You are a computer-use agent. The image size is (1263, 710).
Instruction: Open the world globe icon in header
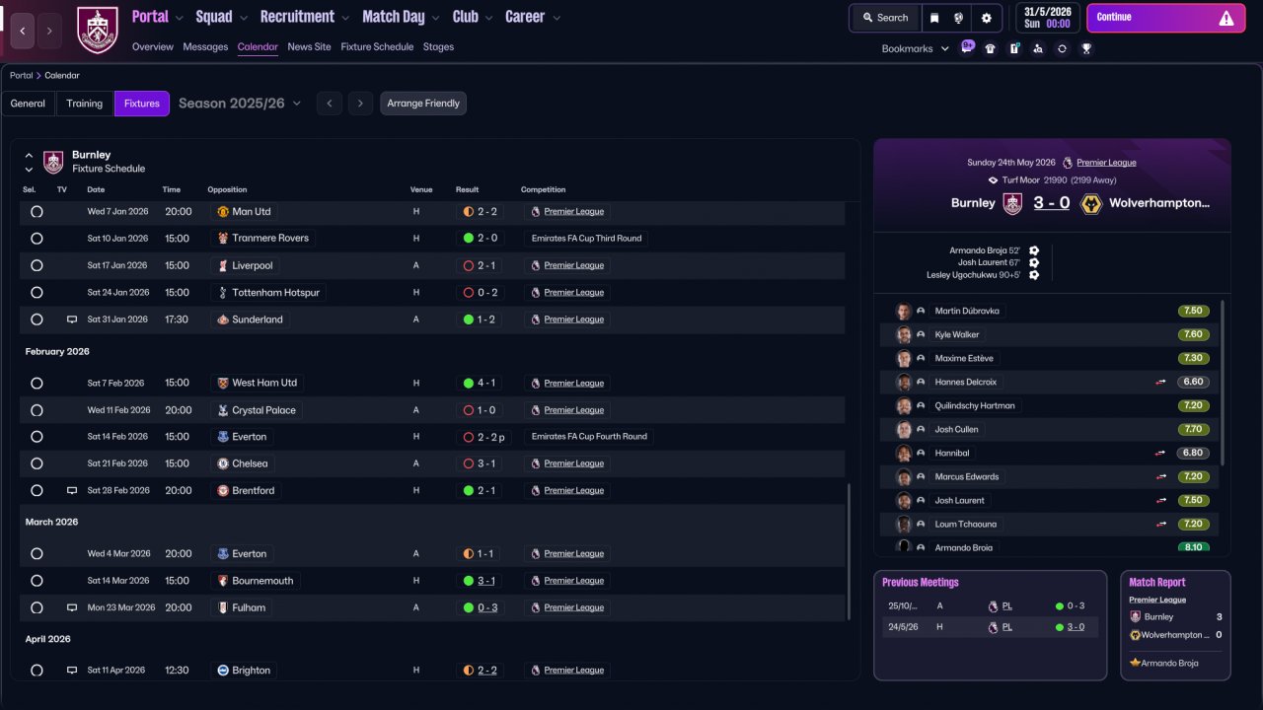tap(959, 18)
